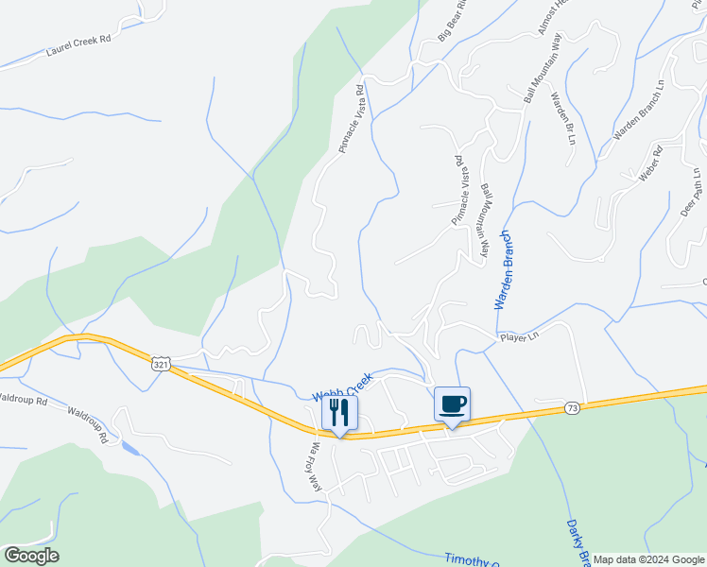The image size is (707, 567).
Task: Click the Webb Creek label
Action: 343,387
